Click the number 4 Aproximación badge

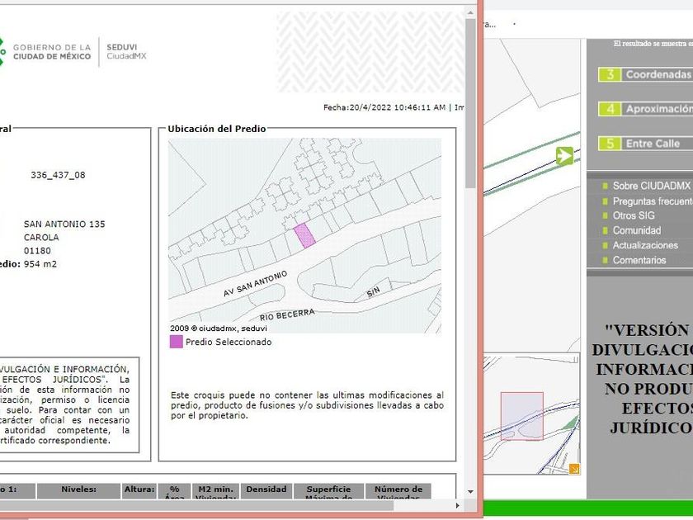[x=610, y=109]
